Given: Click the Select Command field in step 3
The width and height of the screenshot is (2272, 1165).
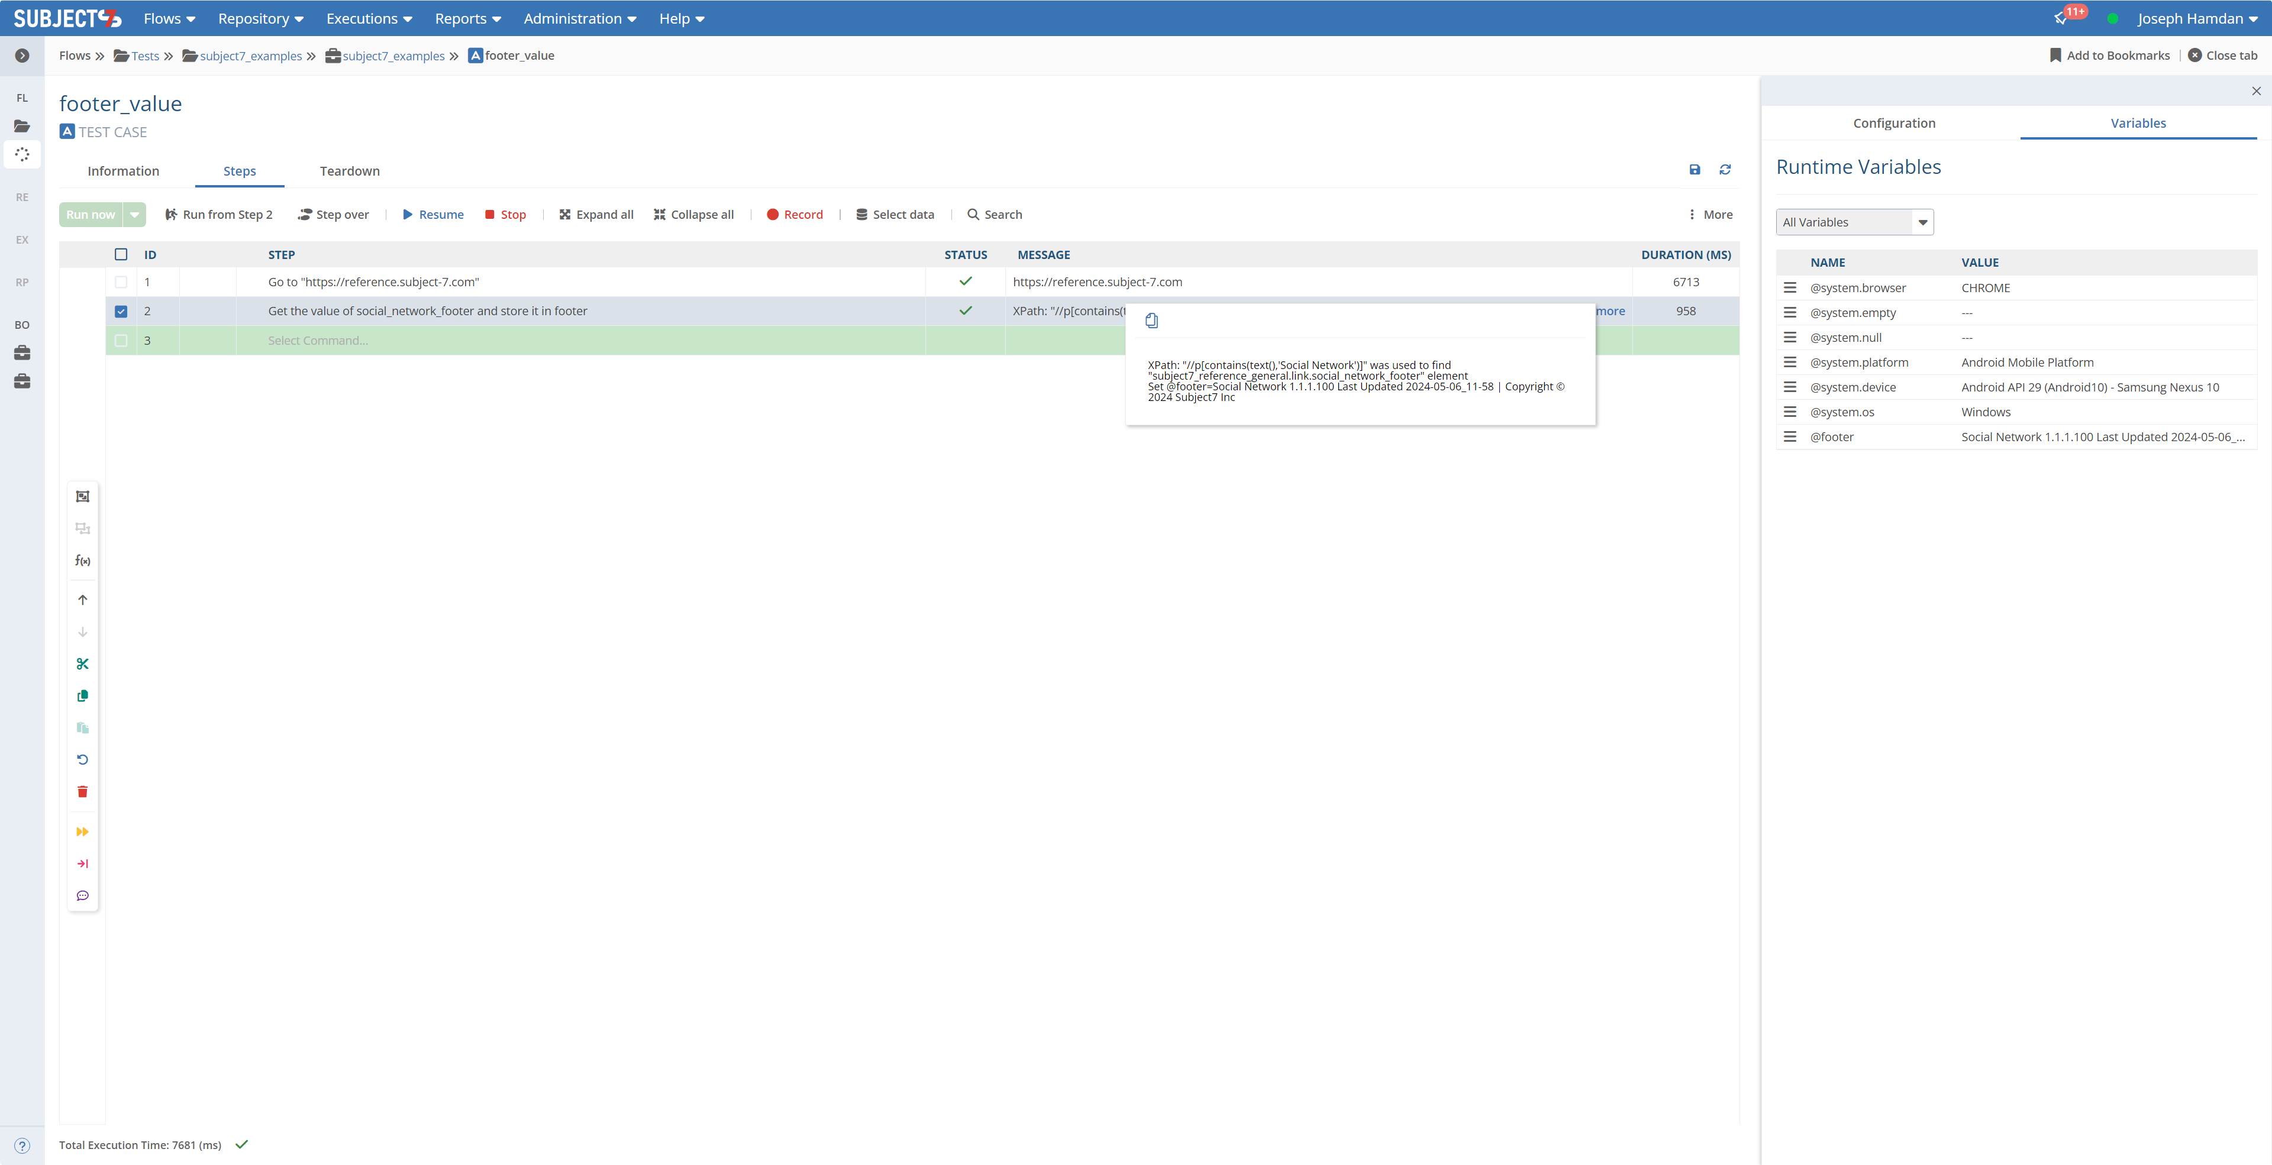Looking at the screenshot, I should (318, 341).
